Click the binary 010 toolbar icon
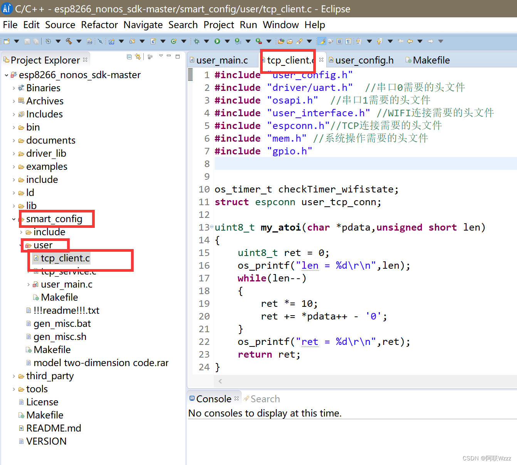Screen dimensions: 517x465 point(89,41)
